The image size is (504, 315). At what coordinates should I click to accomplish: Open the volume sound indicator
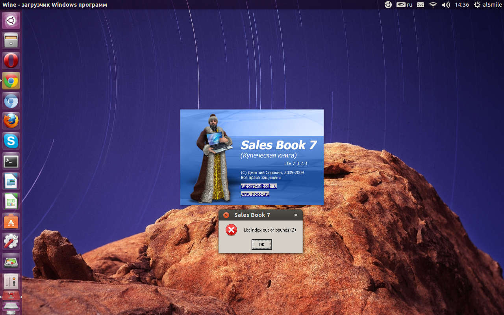coord(446,5)
